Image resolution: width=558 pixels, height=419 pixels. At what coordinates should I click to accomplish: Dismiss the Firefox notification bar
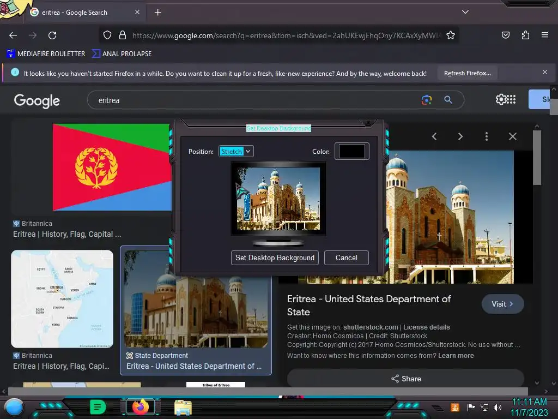pyautogui.click(x=545, y=72)
